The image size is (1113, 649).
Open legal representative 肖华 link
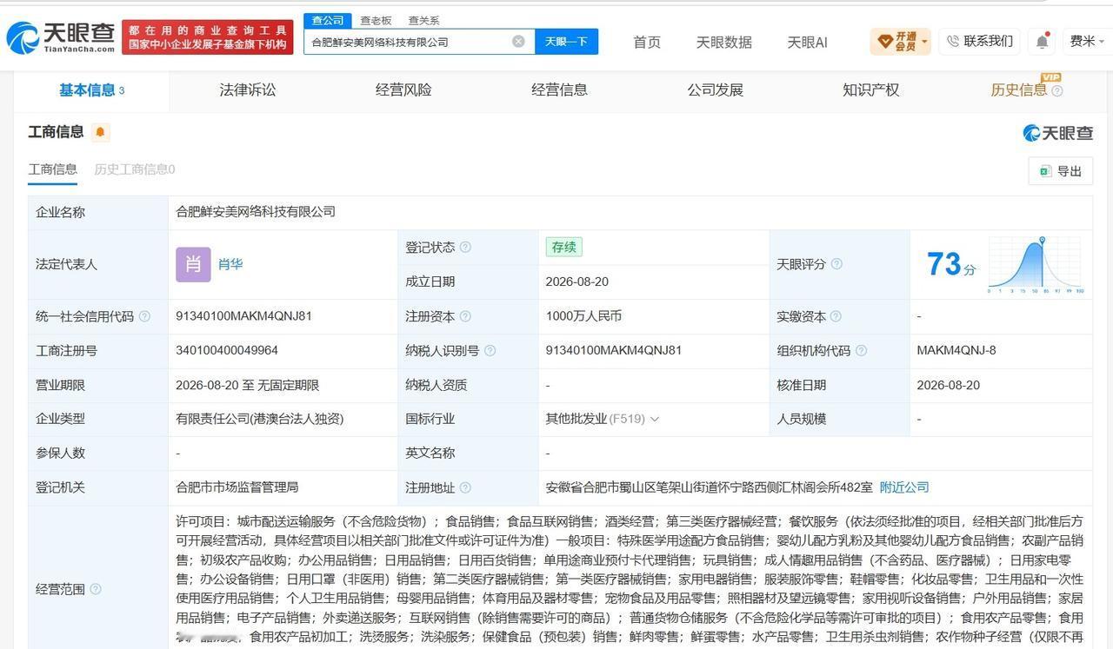tap(230, 264)
